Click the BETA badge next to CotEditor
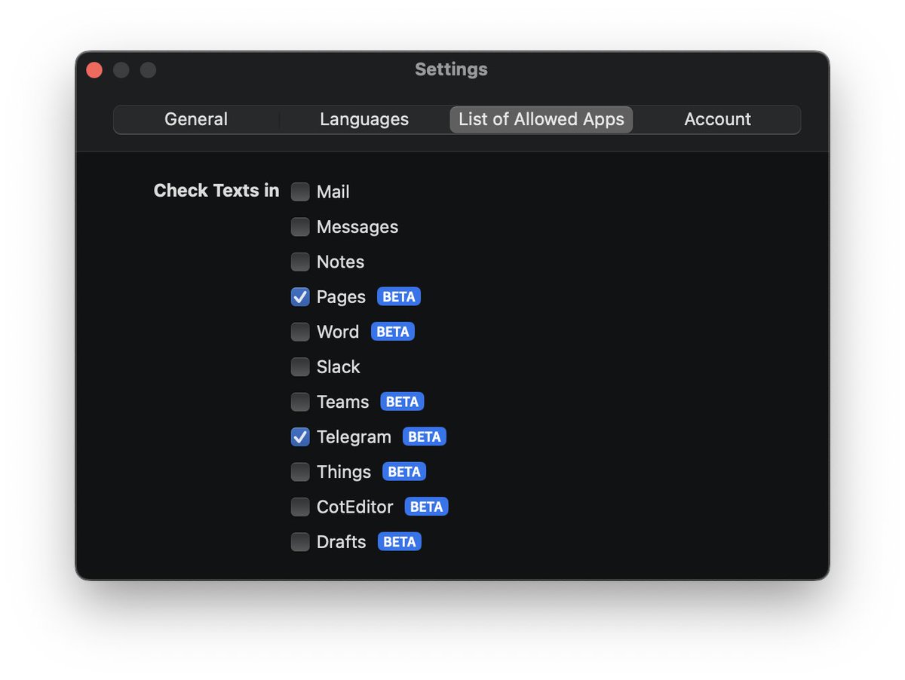 point(427,507)
